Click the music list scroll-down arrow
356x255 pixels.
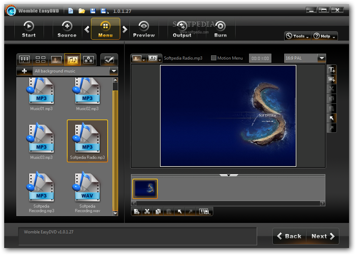click(115, 213)
